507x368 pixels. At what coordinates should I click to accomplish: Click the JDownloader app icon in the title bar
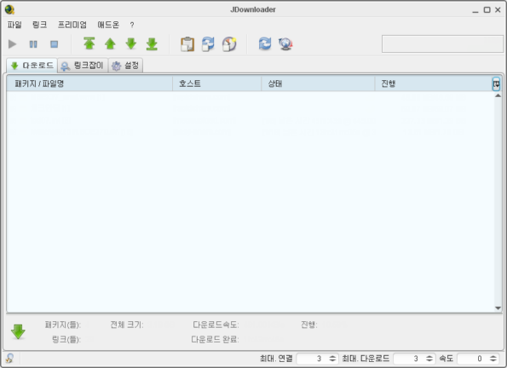(x=9, y=9)
